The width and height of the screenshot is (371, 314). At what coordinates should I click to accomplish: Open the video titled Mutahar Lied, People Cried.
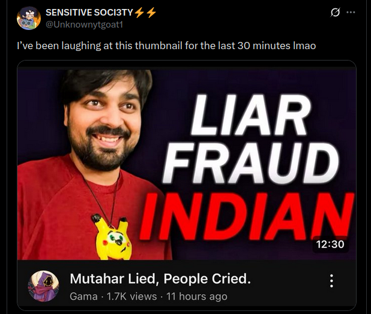click(x=160, y=279)
